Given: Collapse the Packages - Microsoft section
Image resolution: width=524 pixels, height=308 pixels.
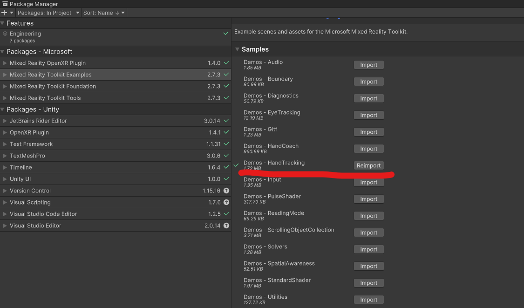Looking at the screenshot, I should pos(2,52).
